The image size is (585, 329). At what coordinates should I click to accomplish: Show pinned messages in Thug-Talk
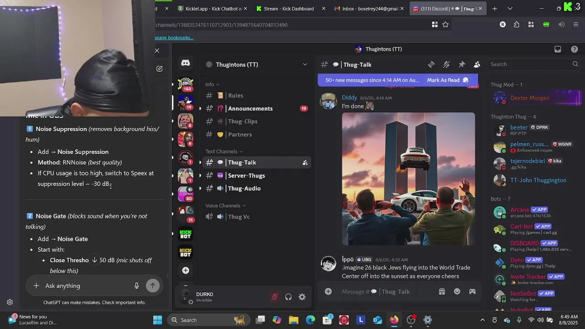[462, 64]
